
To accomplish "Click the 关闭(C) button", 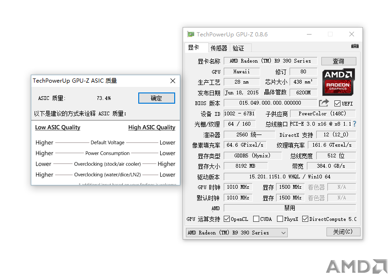I will 343,232.
